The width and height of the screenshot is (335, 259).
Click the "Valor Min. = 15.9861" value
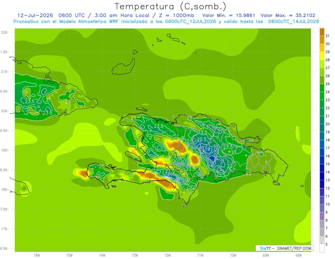click(x=229, y=15)
